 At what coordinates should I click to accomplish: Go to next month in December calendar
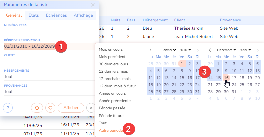click(x=258, y=50)
